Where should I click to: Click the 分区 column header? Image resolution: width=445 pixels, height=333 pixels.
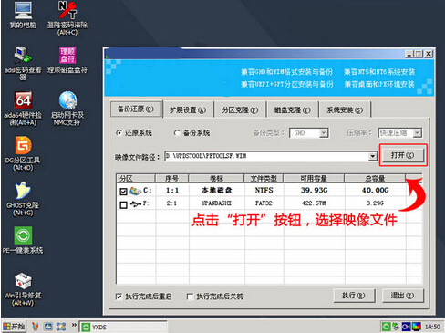tap(136, 178)
